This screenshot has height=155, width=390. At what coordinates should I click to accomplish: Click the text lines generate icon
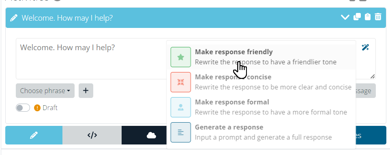pos(180,132)
